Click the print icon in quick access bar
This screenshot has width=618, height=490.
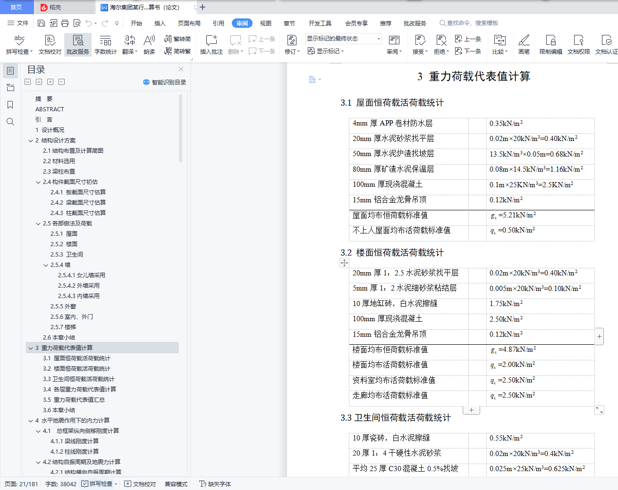pos(65,23)
